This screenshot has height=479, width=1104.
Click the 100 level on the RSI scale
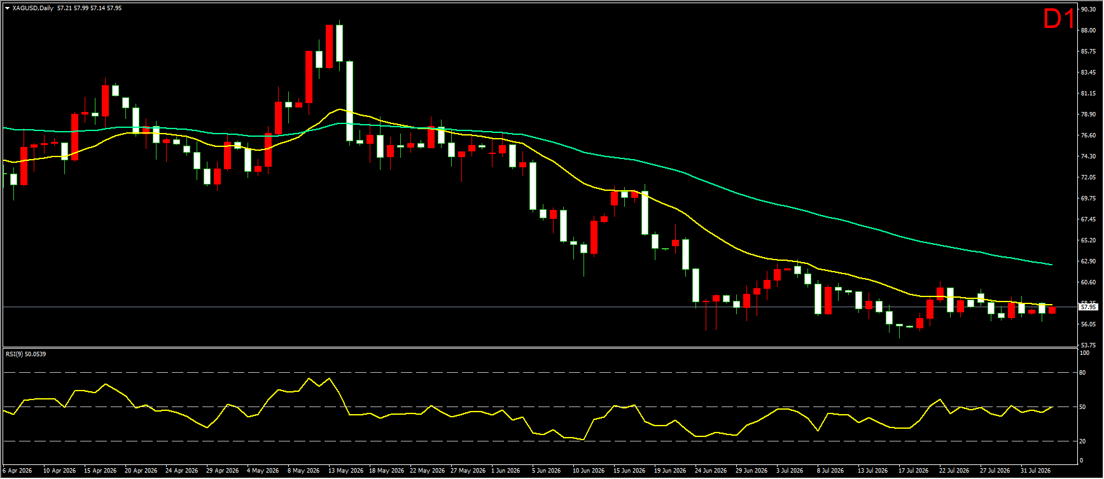point(1085,353)
